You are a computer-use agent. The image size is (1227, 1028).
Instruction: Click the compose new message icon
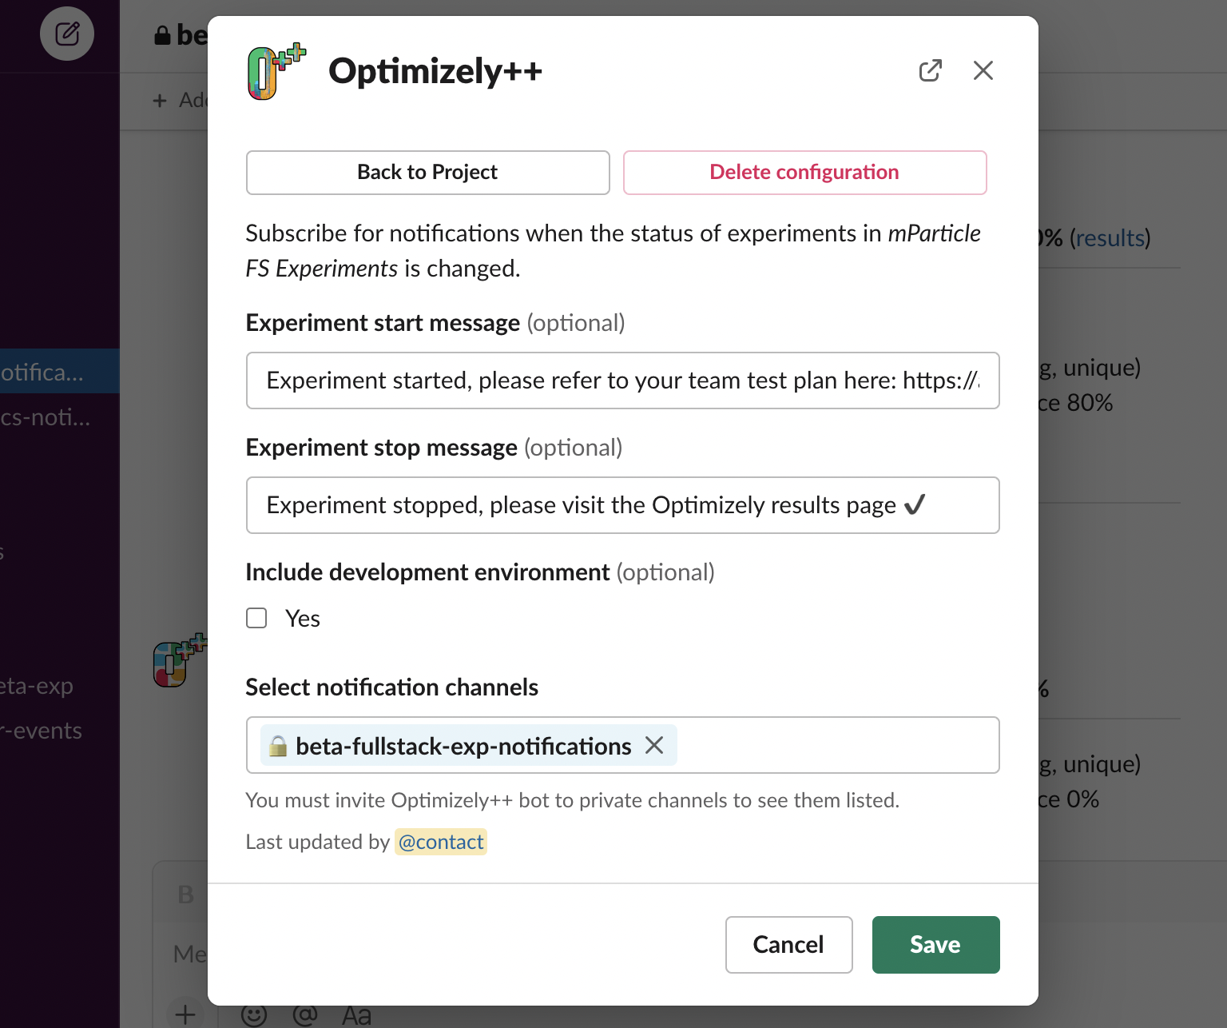[67, 34]
